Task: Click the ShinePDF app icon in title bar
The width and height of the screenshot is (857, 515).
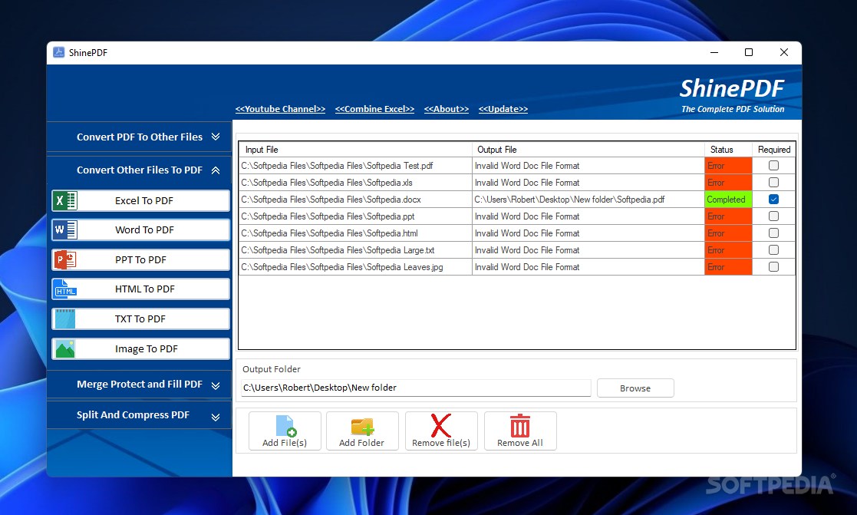Action: click(58, 52)
